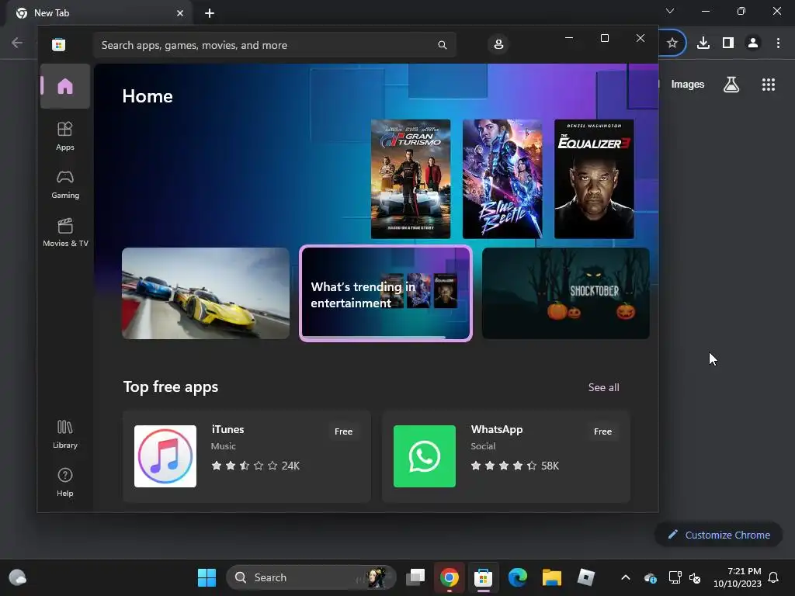
Task: Open The Equalizer 3 movie poster
Action: coord(594,179)
